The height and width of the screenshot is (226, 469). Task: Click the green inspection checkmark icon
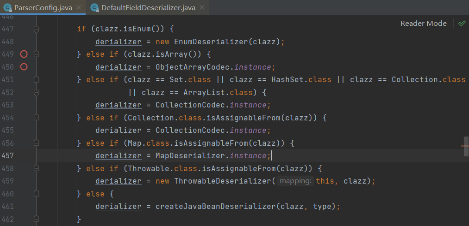pyautogui.click(x=462, y=24)
